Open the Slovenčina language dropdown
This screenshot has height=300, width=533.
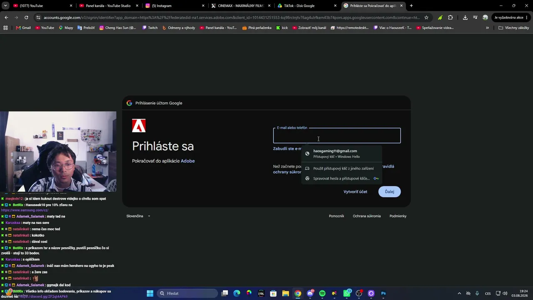tap(138, 216)
